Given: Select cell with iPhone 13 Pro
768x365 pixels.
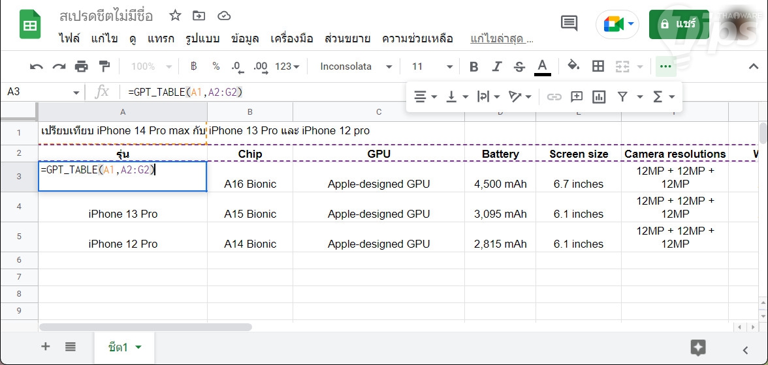Looking at the screenshot, I should tap(123, 207).
